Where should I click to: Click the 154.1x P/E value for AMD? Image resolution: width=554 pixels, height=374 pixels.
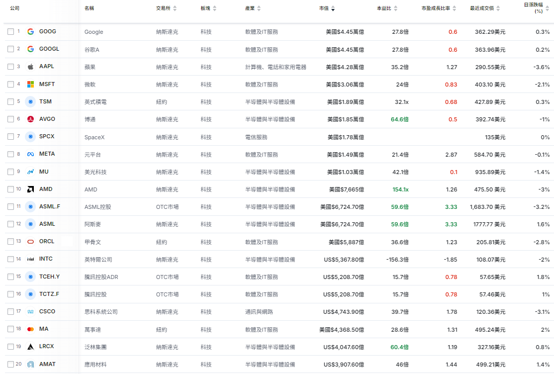tap(400, 189)
